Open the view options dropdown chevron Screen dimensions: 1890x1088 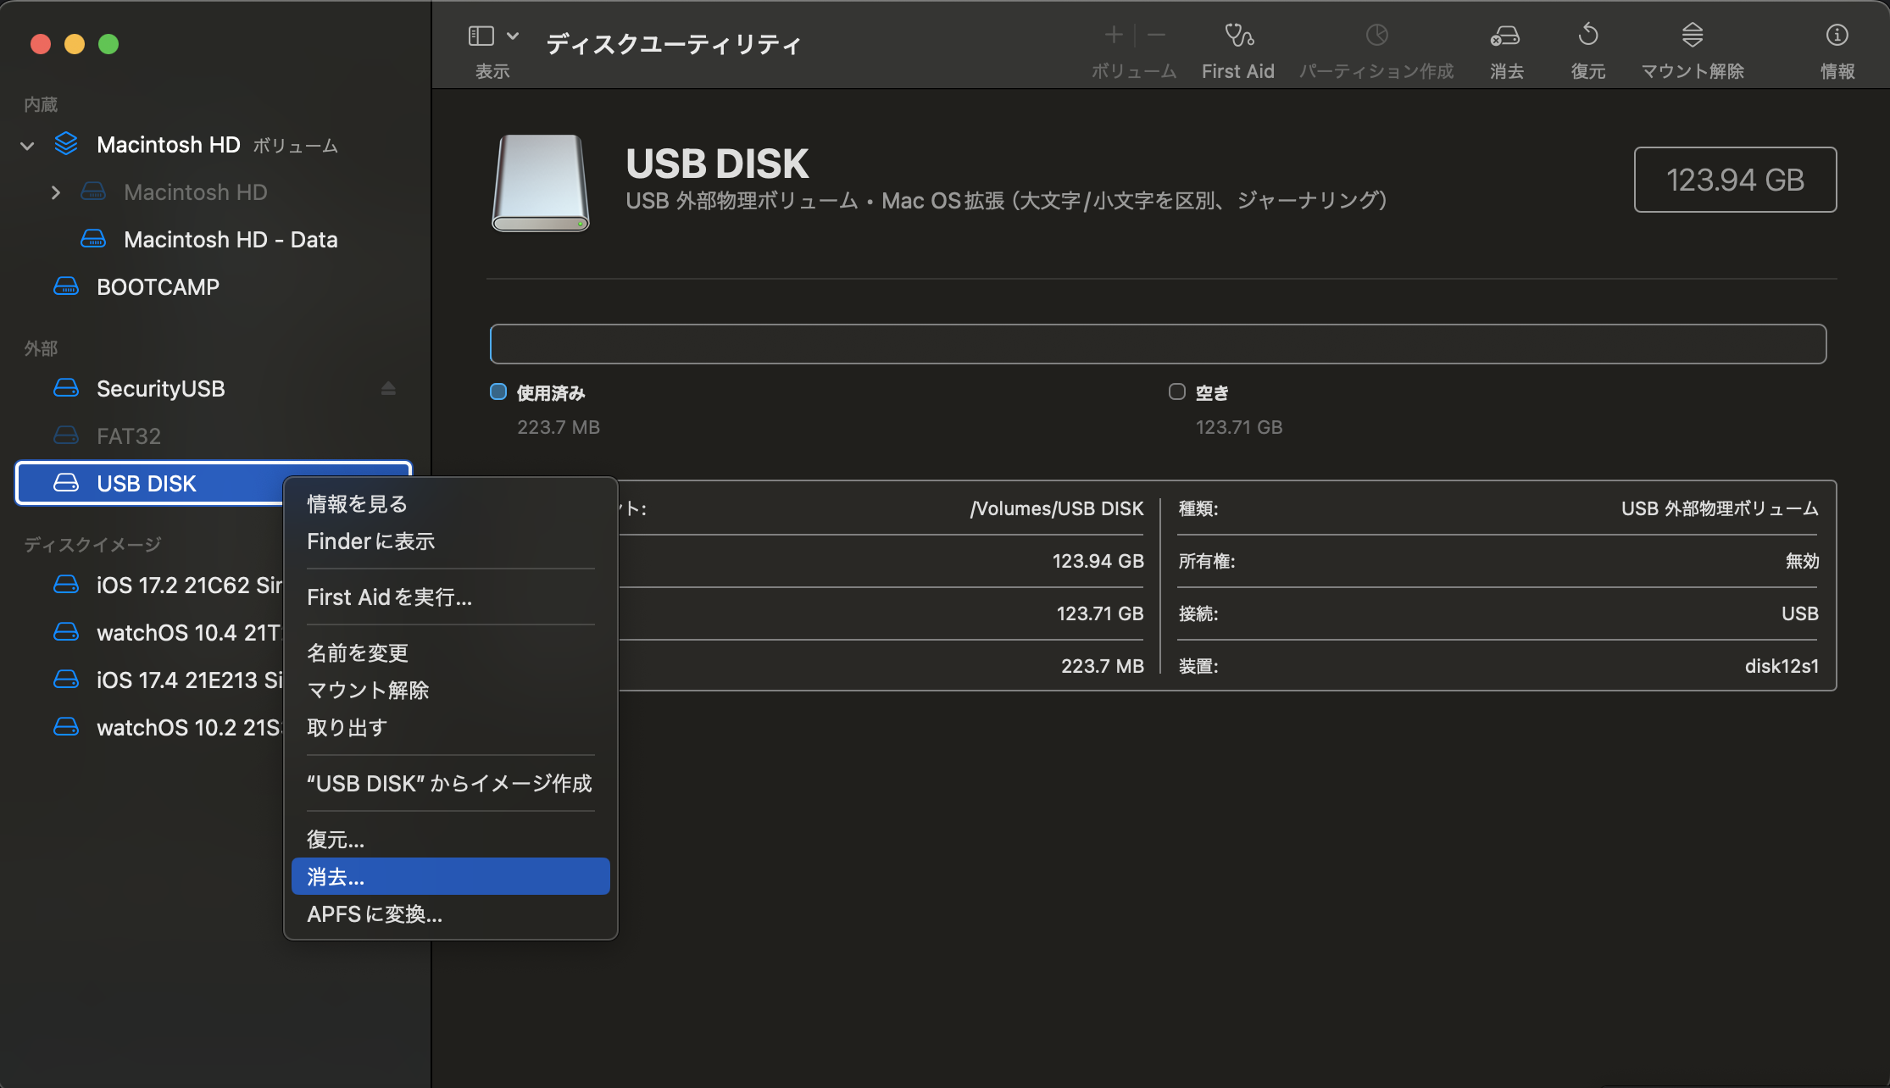pos(513,36)
